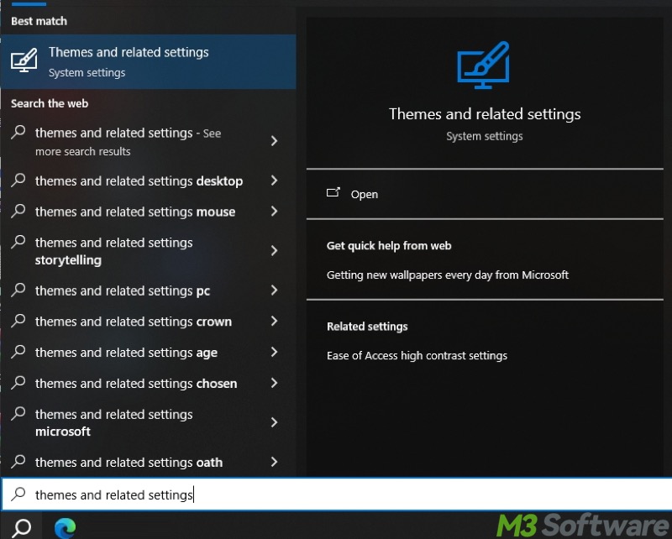Click the large blue themes icon in preview pane
This screenshot has height=539, width=672.
tap(484, 65)
